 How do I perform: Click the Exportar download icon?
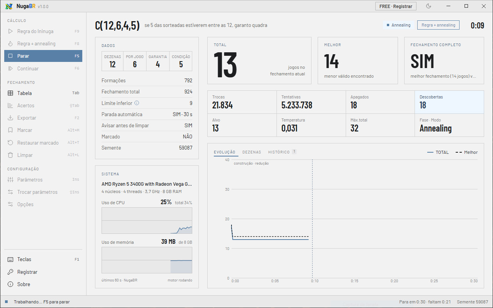click(x=10, y=118)
